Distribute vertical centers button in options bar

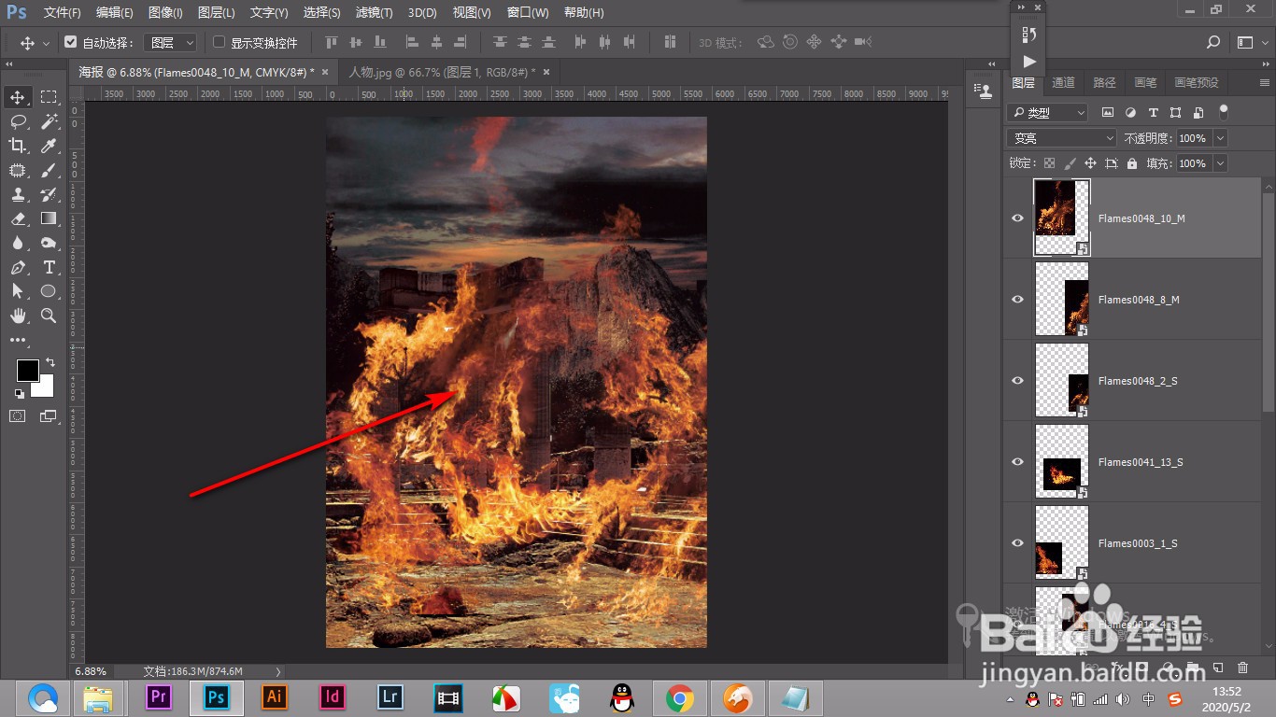tap(524, 42)
